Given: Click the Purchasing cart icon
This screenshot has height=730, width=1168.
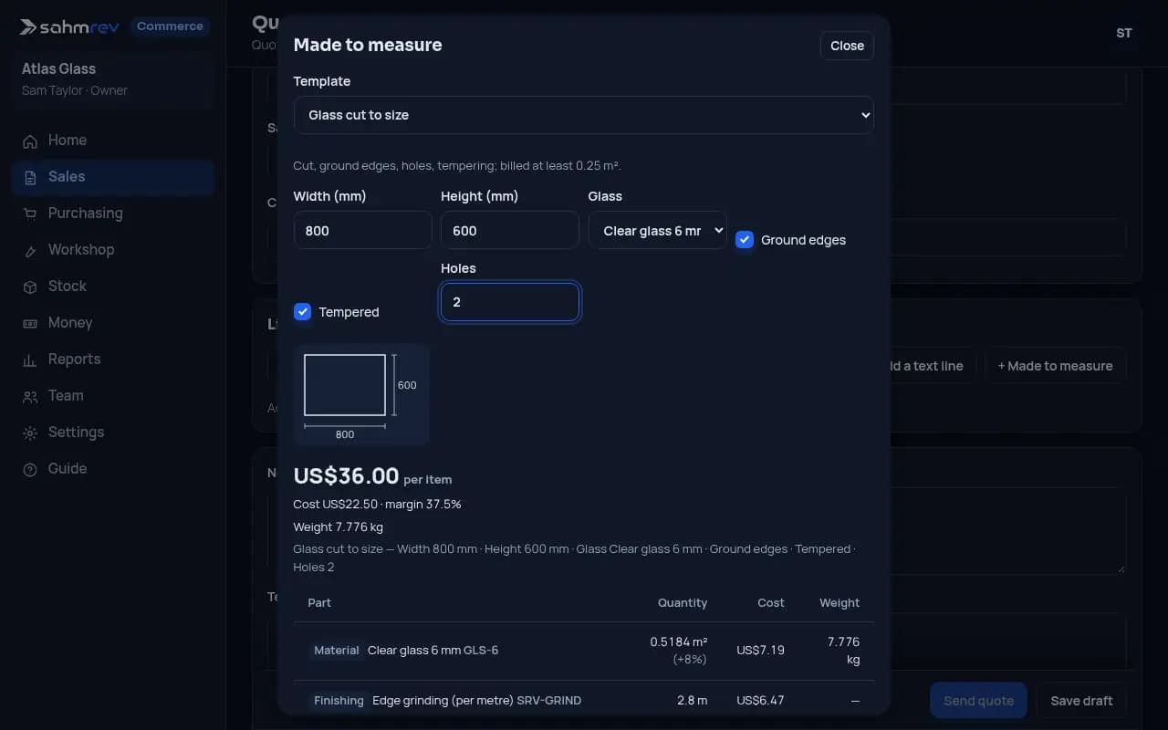Looking at the screenshot, I should [x=30, y=214].
